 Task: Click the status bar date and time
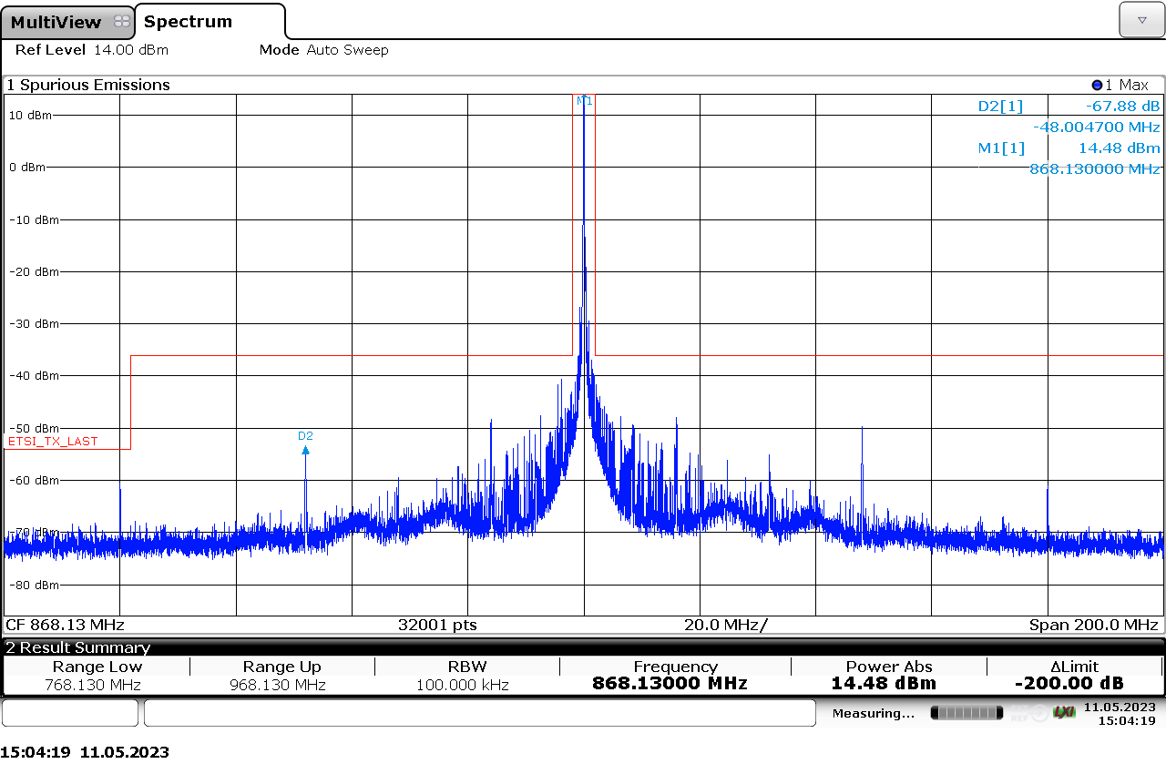click(x=1120, y=713)
